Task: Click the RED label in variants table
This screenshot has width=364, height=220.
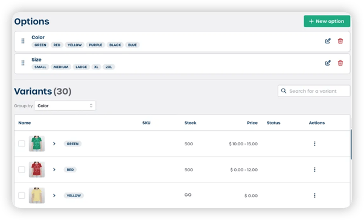Action: tap(70, 170)
